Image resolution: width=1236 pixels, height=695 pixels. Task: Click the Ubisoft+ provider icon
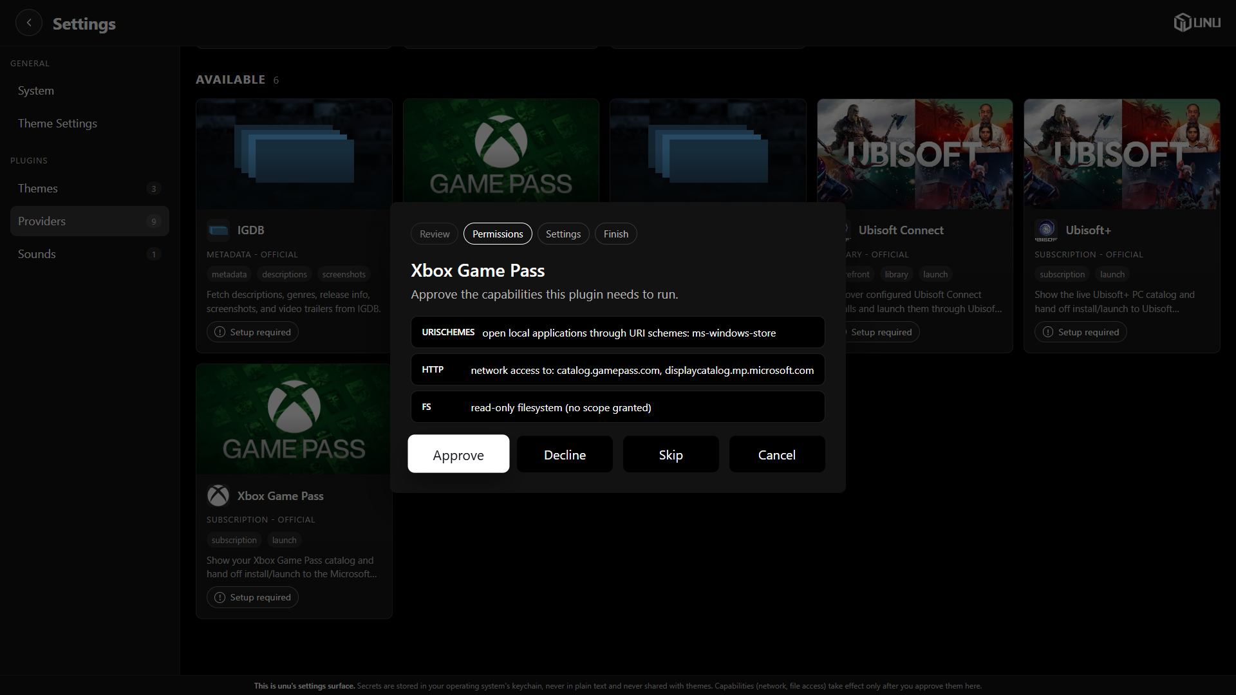pos(1046,230)
